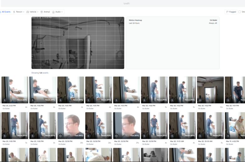The image size is (245, 162).
Task: Click person icon on Person (85%) thumbnail
Action: tap(61, 100)
